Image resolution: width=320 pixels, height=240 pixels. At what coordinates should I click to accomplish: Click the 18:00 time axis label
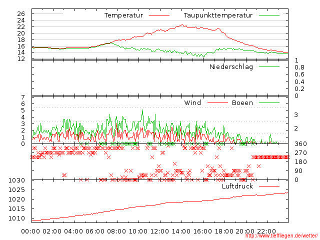224,231
